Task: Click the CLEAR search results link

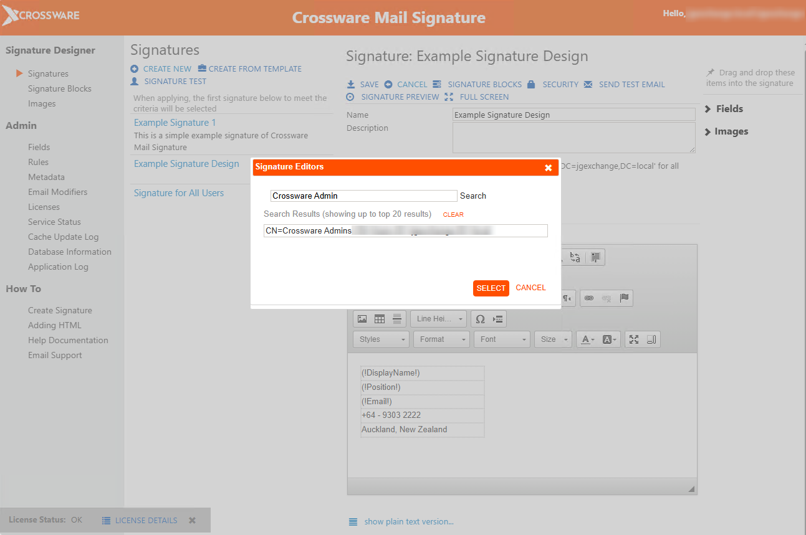Action: click(x=453, y=214)
